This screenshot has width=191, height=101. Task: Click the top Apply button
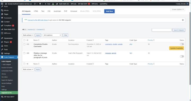[x=38, y=35]
